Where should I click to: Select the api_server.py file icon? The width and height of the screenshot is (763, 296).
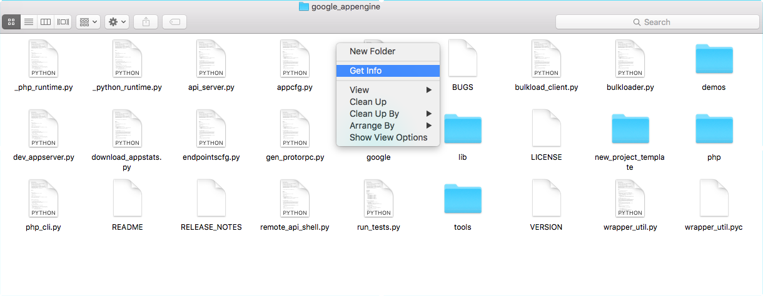(x=211, y=58)
